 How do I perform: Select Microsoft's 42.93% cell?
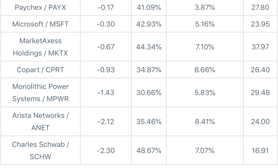point(148,24)
